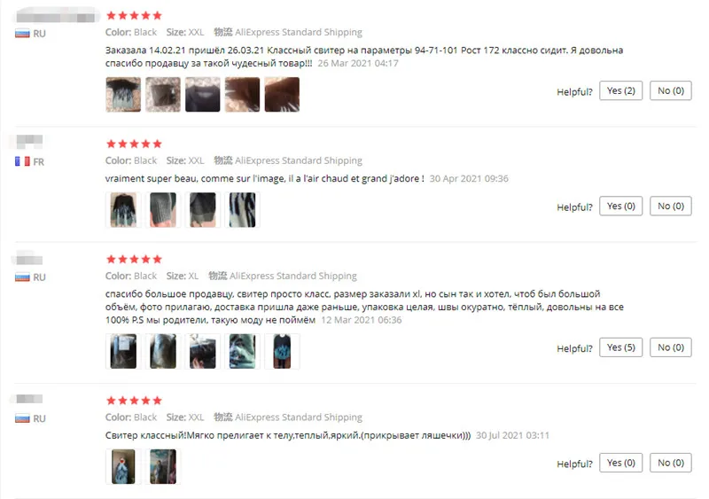Click the Russian flag icon of the first reviewer

pos(22,34)
